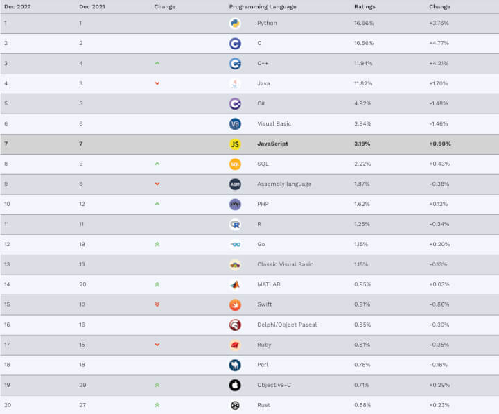This screenshot has width=499, height=414.
Task: Click the Swift bird logo
Action: pyautogui.click(x=235, y=304)
